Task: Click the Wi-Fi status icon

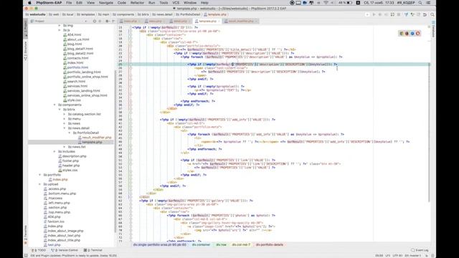Action: point(326,3)
